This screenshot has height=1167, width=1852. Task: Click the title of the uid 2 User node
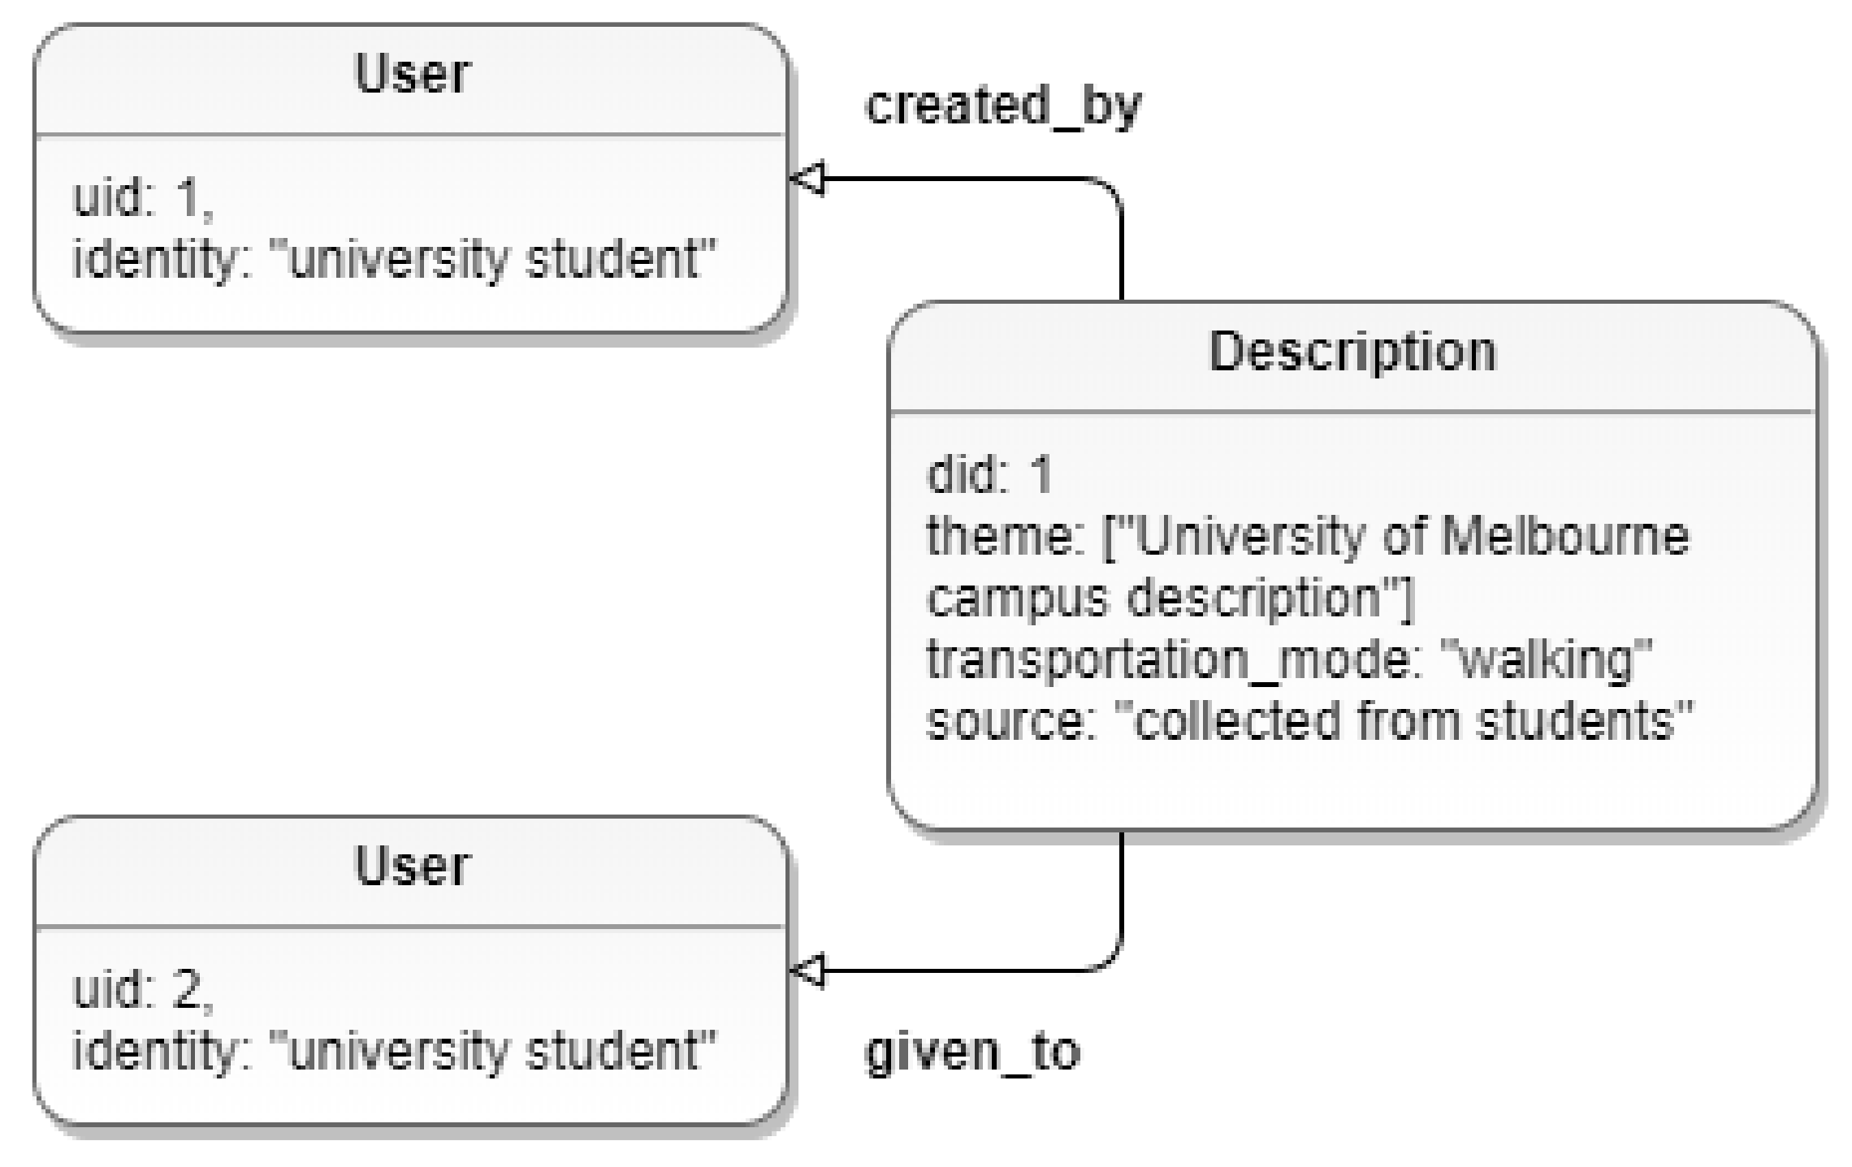point(412,867)
